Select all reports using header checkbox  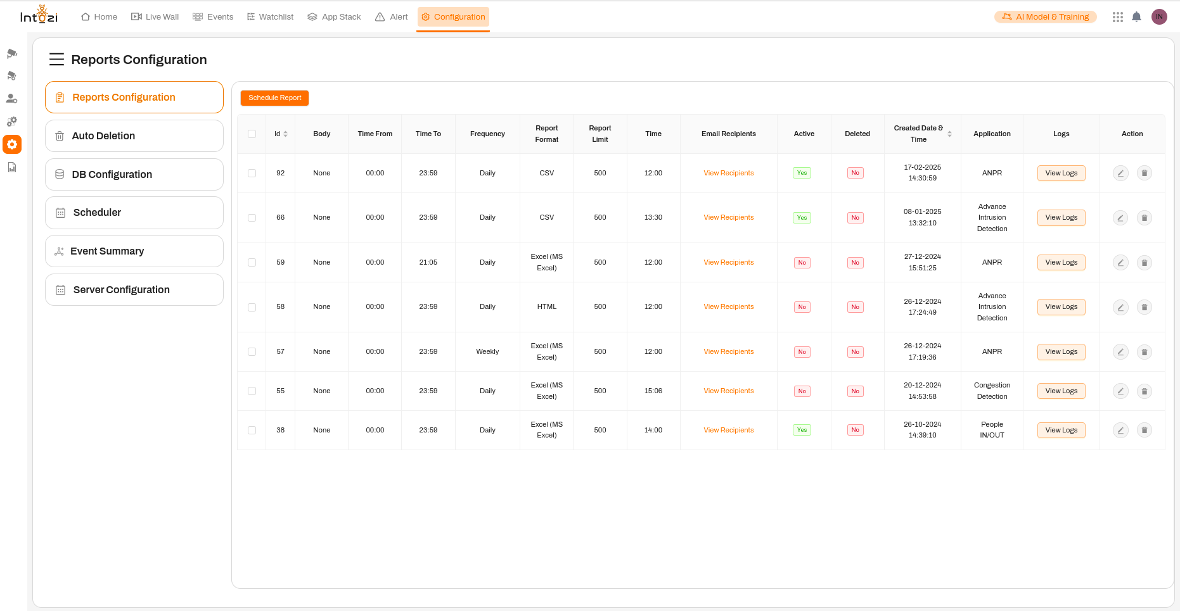pos(252,134)
